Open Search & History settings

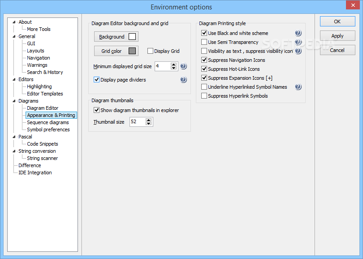45,72
